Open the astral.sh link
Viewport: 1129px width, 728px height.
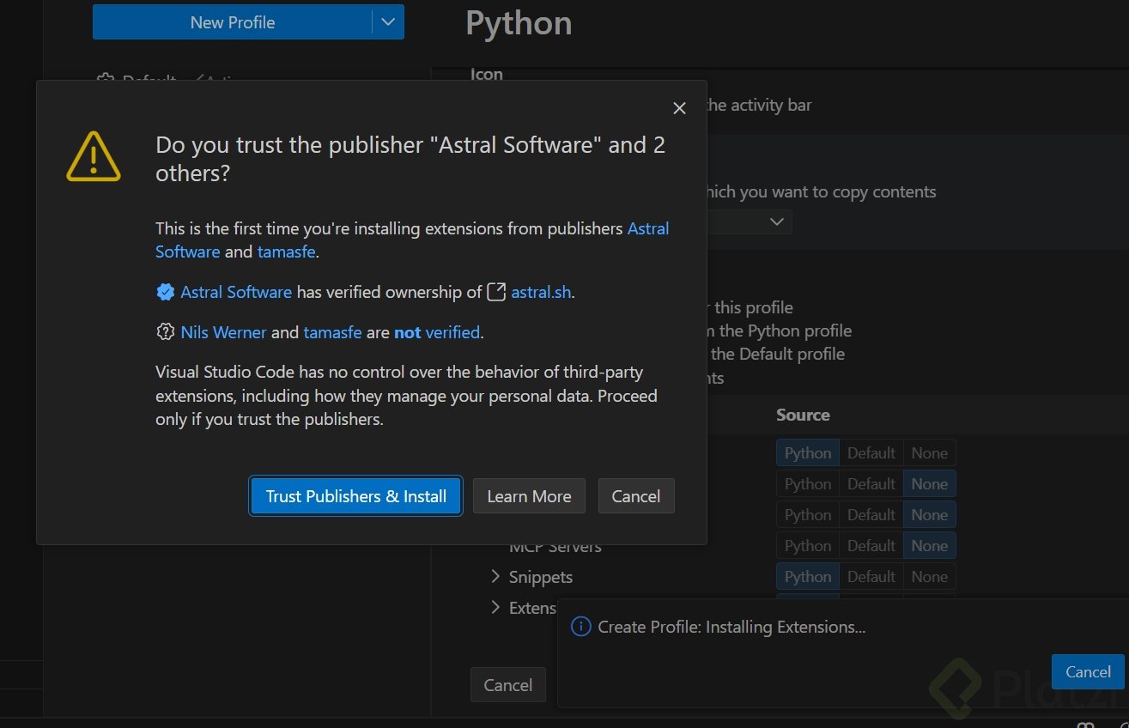coord(541,292)
